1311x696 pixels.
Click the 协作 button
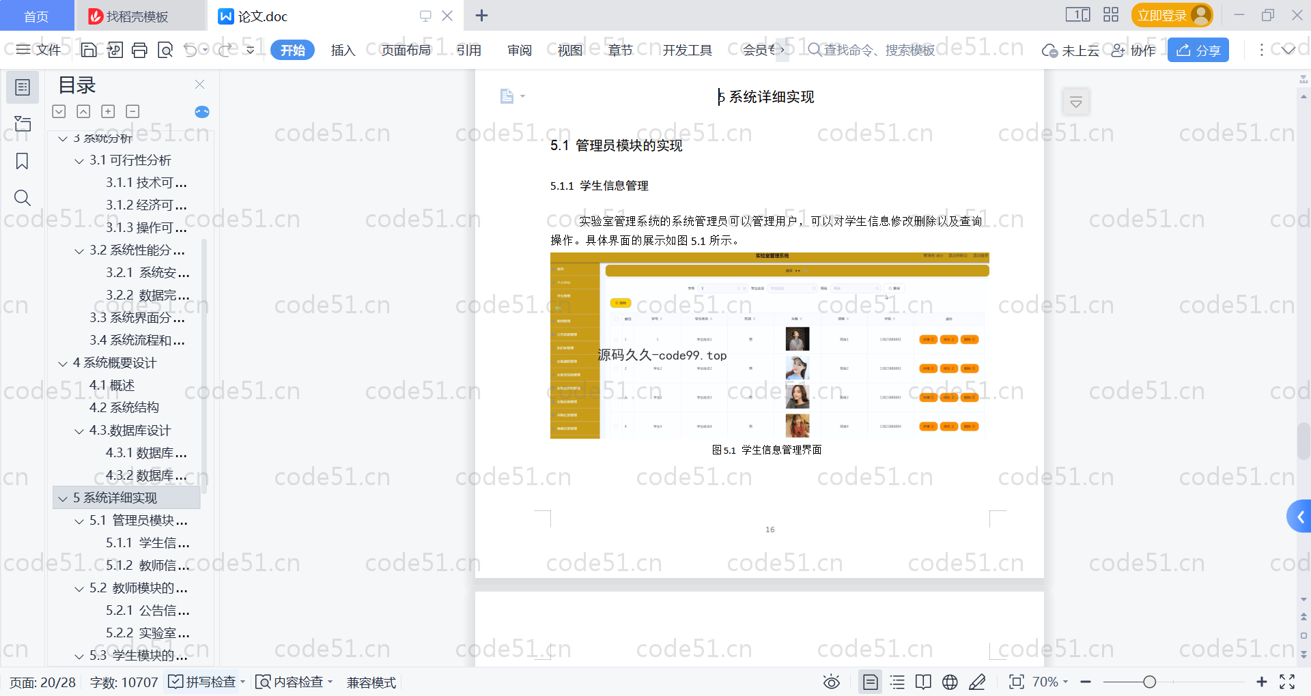point(1133,50)
